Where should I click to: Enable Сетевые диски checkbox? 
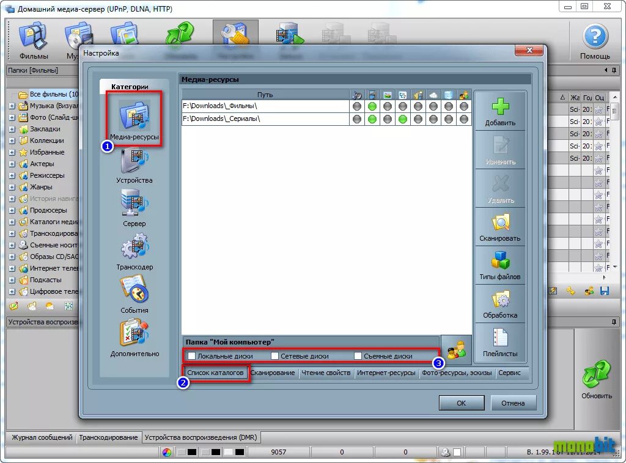(274, 355)
